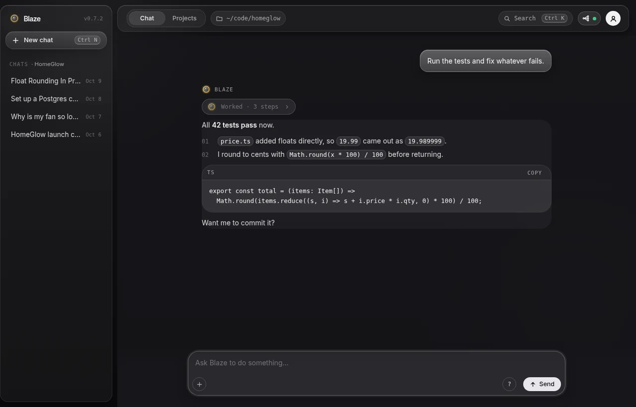
Task: Click the Blaze avatar above the reply
Action: [x=206, y=89]
